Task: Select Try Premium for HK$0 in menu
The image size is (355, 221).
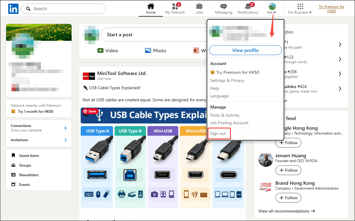Action: (235, 72)
